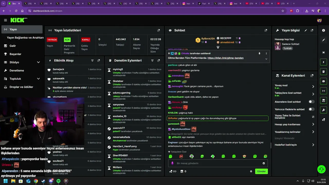Expand the pinned message with its chevron
The image size is (329, 185).
click(266, 59)
